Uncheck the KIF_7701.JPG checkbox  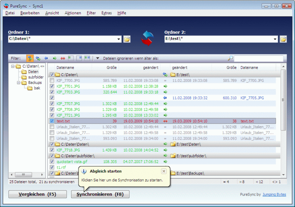[52, 86]
